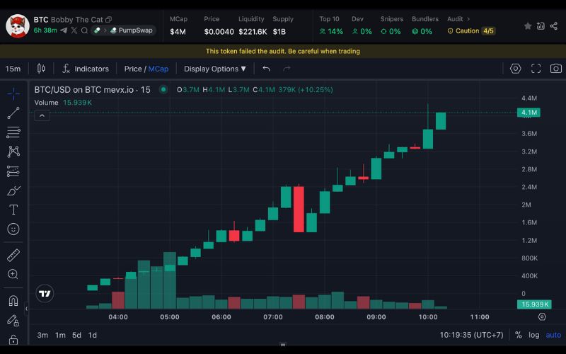The height and width of the screenshot is (354, 566).
Task: Undo the last chart action
Action: pos(267,69)
